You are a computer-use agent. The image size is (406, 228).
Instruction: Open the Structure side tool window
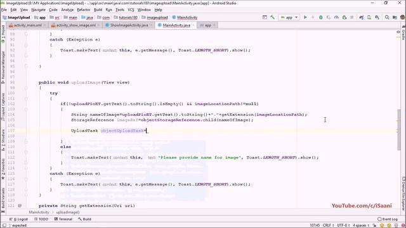point(3,140)
